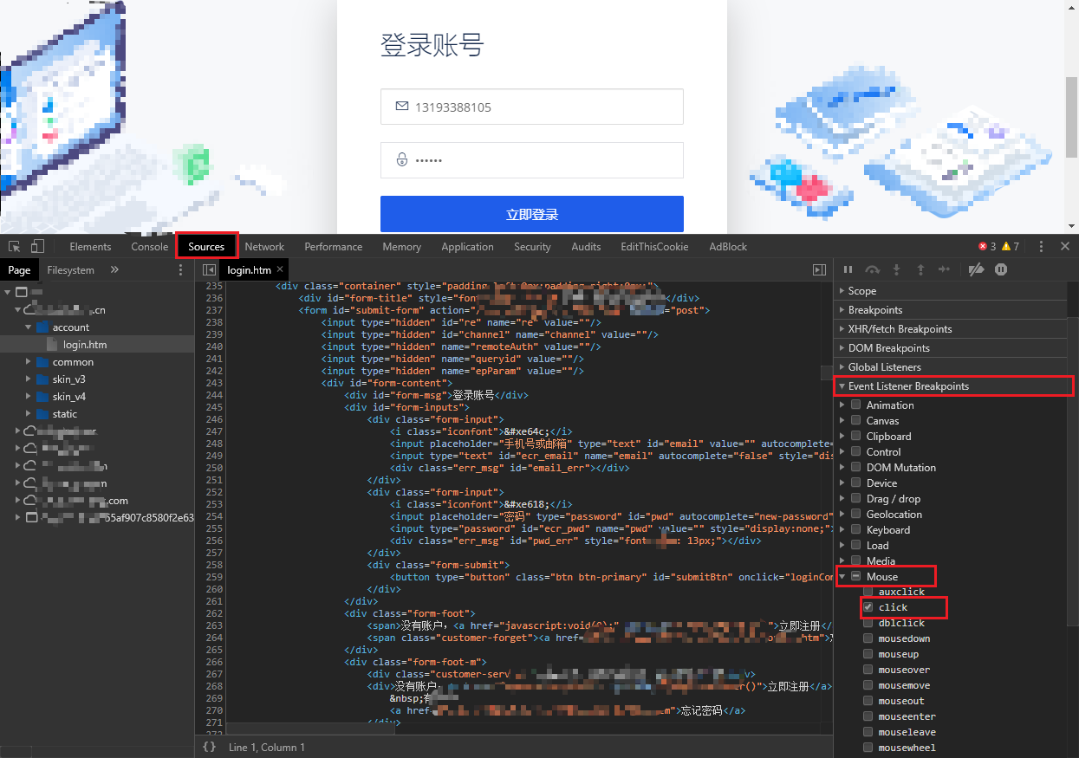1079x758 pixels.
Task: Open the Network tab
Action: coord(264,247)
